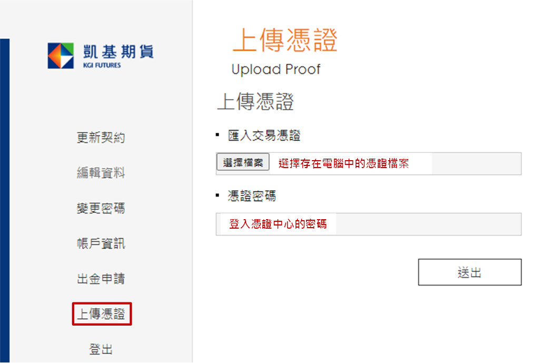Click the 選擇檔案 file chooser button
541x363 pixels.
pos(243,162)
